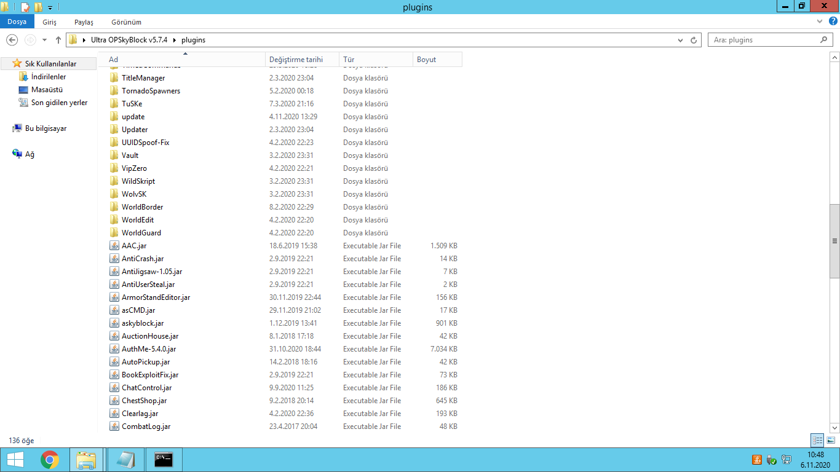The image size is (840, 472).
Task: Switch to the Giriş ribbon tab
Action: 50,22
